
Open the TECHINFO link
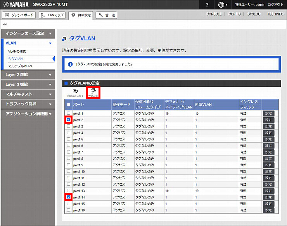[x=275, y=14]
